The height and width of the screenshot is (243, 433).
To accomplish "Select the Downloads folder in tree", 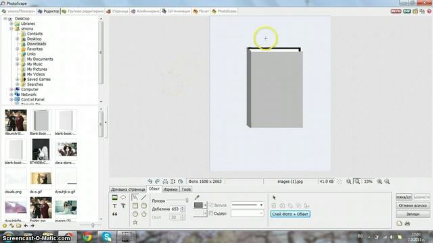I will point(37,44).
